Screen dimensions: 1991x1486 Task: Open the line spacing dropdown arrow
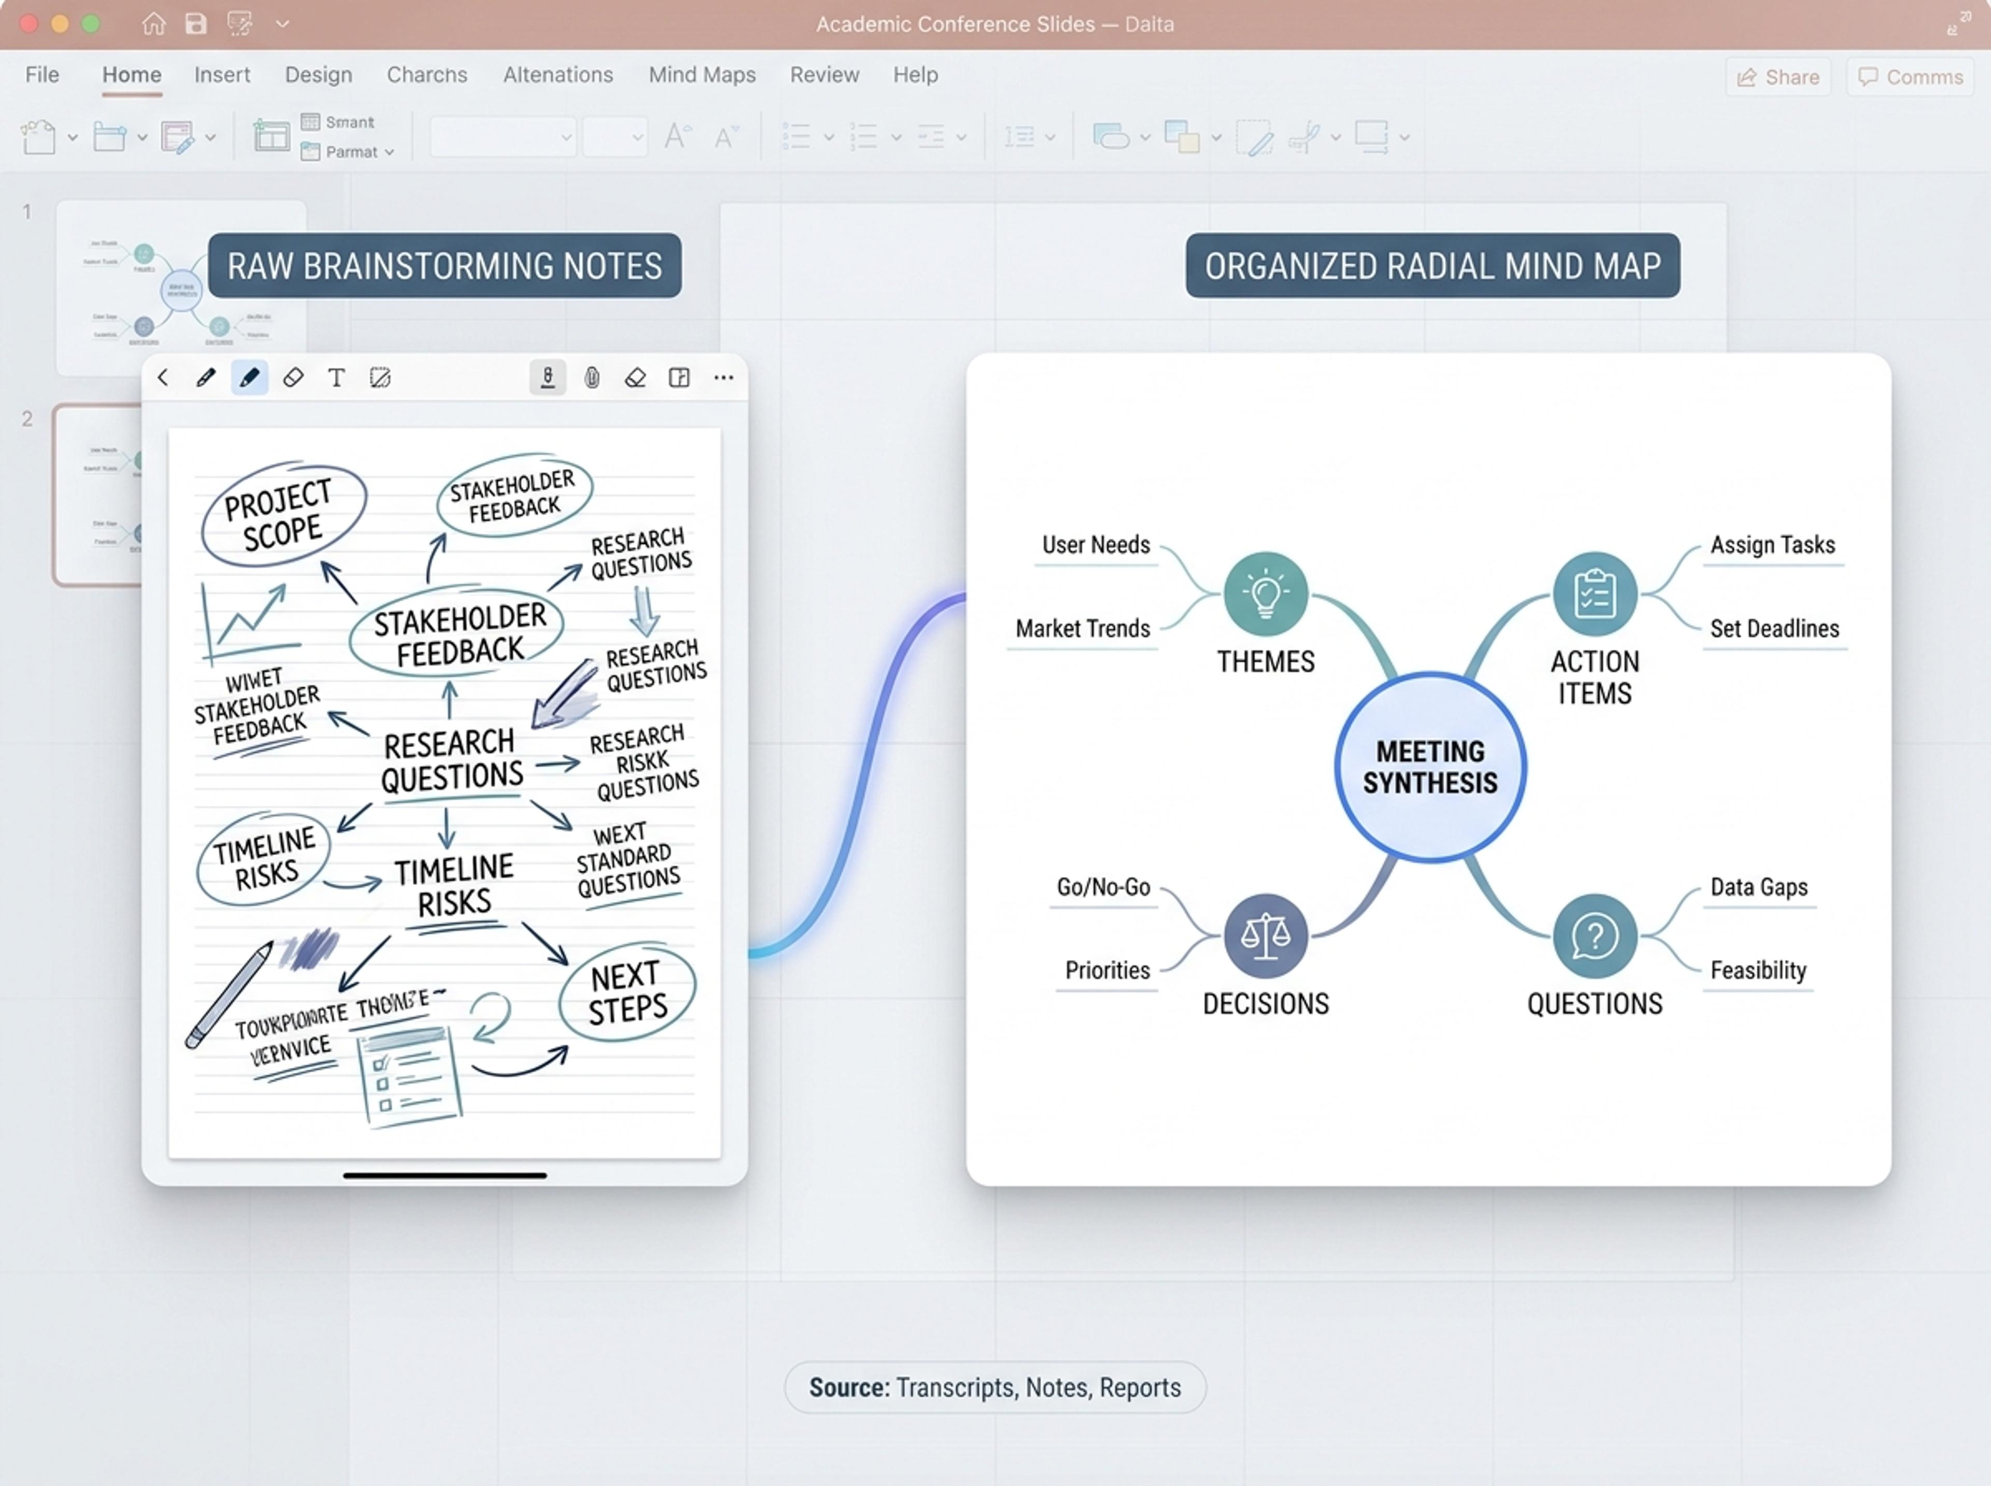pos(1050,138)
